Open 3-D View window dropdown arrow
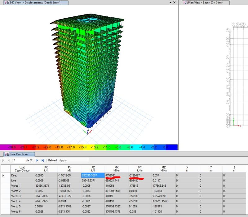Screen dimensions: 248x217 [170, 2]
